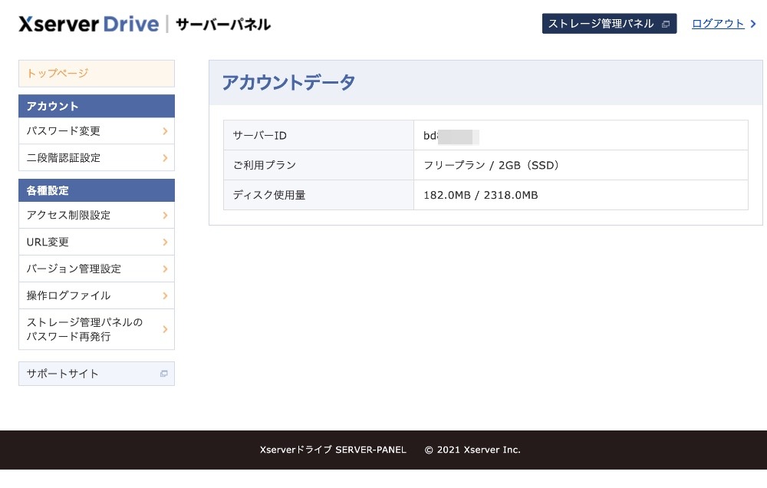Click the arrow icon beside 二段階認証設定

coord(164,157)
